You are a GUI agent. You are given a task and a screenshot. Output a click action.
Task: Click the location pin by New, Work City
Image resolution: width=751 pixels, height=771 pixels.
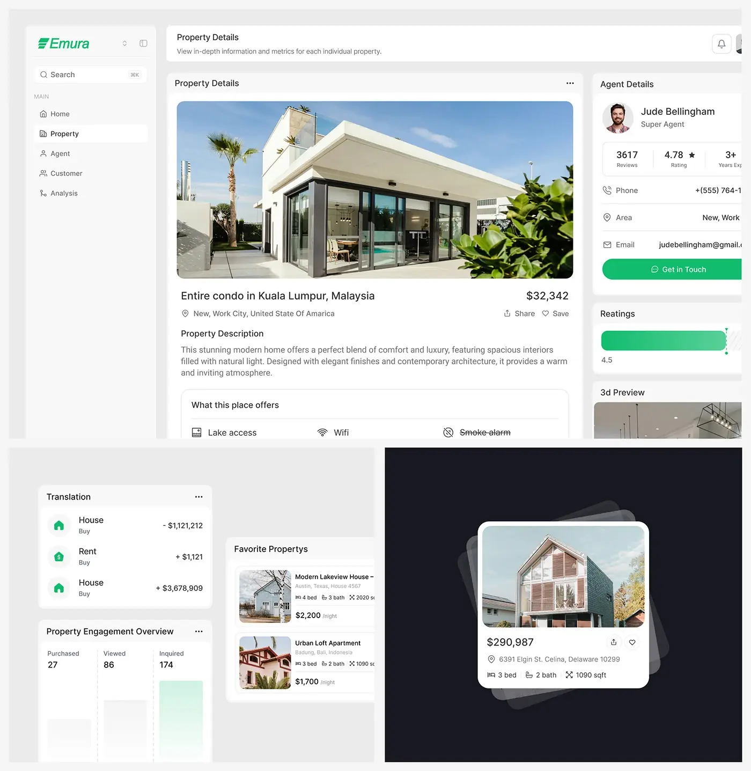click(x=185, y=313)
